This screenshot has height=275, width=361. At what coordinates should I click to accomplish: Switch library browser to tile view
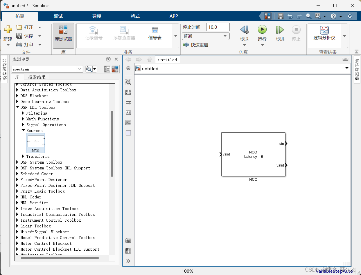coord(115,69)
